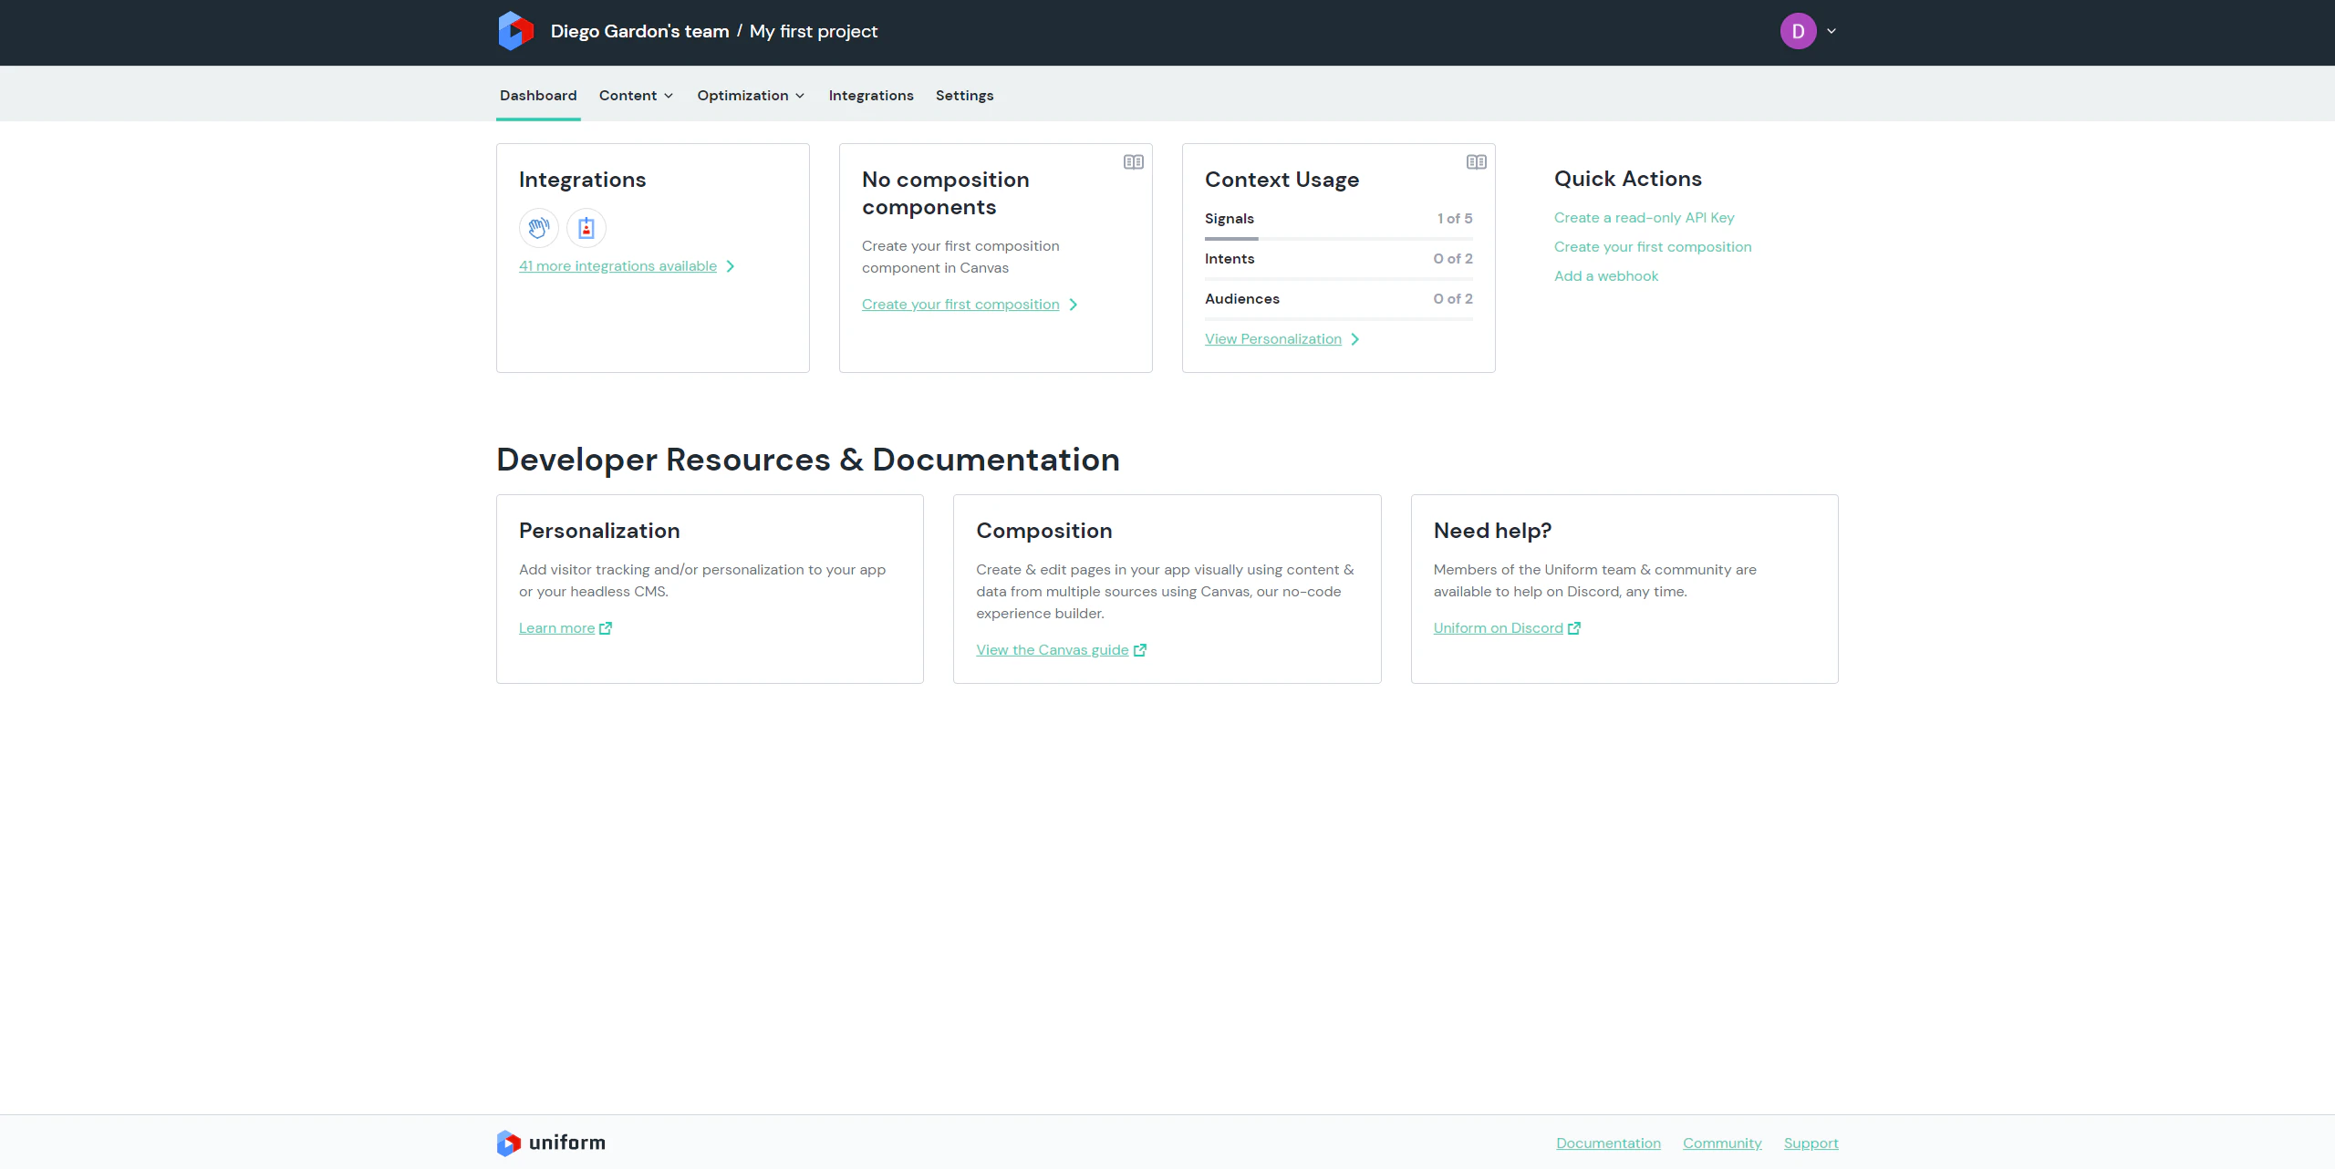Viewport: 2335px width, 1169px height.
Task: Click the user avatar icon top-right
Action: click(1800, 31)
